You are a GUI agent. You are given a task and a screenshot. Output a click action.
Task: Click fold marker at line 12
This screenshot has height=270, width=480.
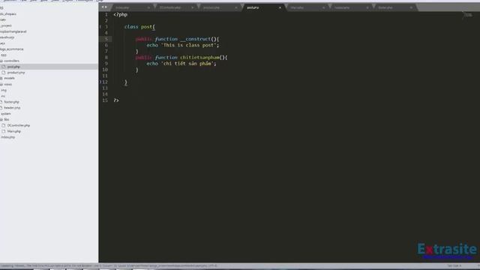coord(100,82)
